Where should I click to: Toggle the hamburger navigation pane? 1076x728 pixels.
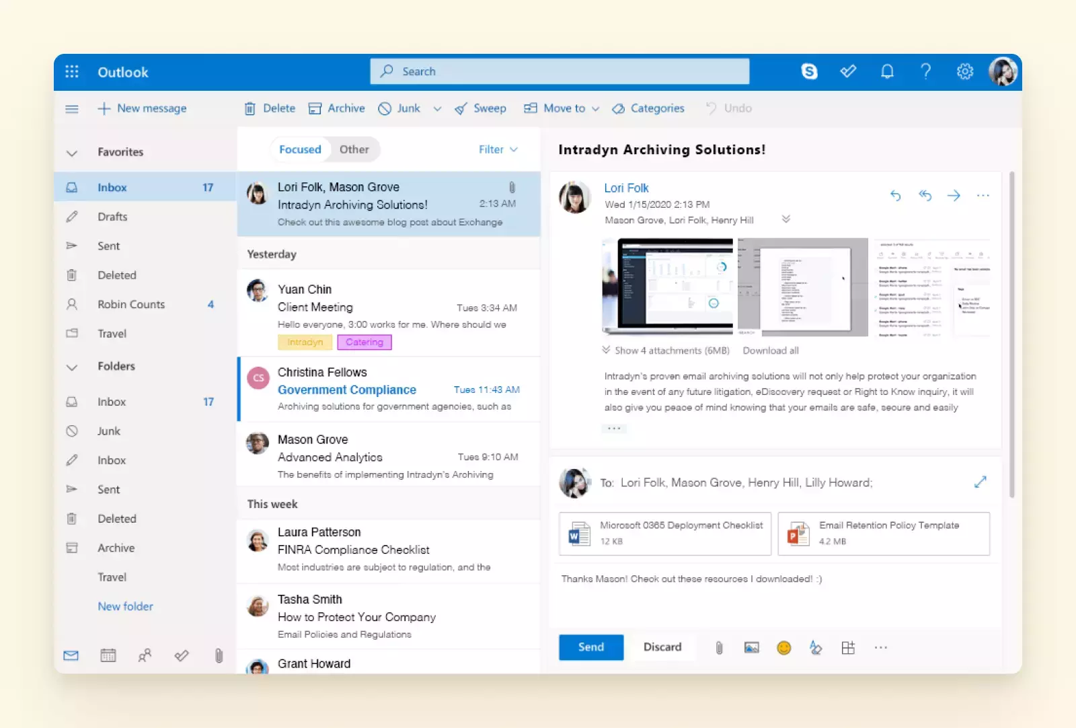click(x=72, y=109)
